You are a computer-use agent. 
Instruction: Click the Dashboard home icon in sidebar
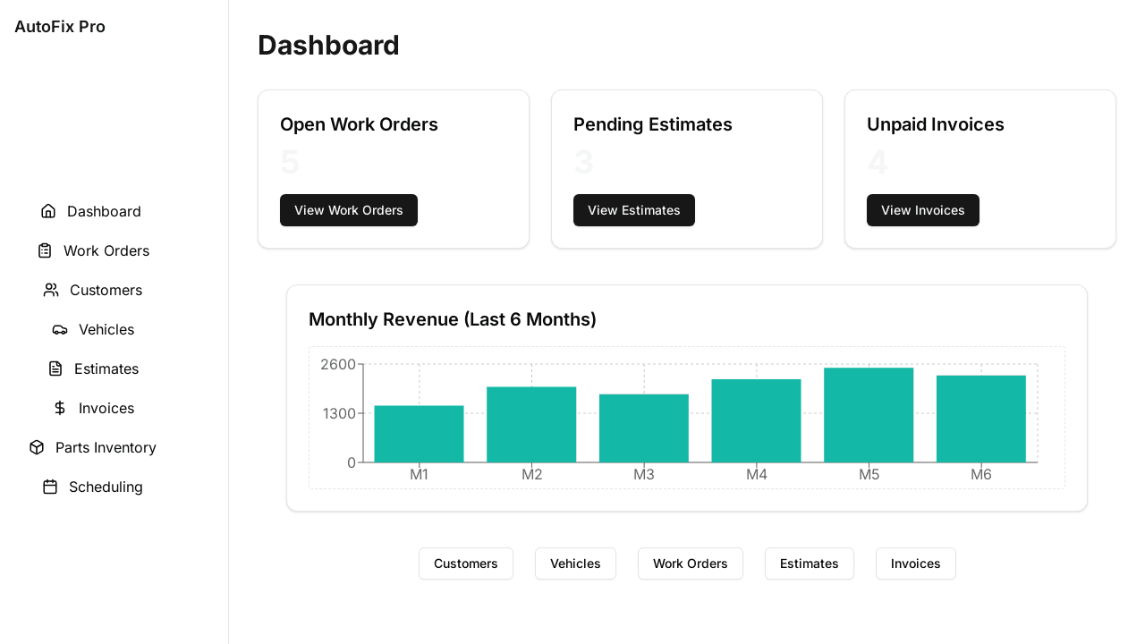point(48,211)
